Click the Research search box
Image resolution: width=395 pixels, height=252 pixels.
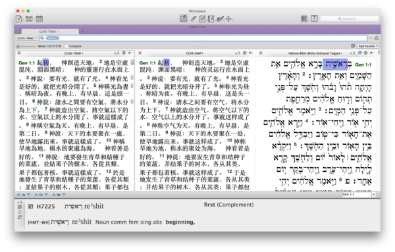(350, 18)
